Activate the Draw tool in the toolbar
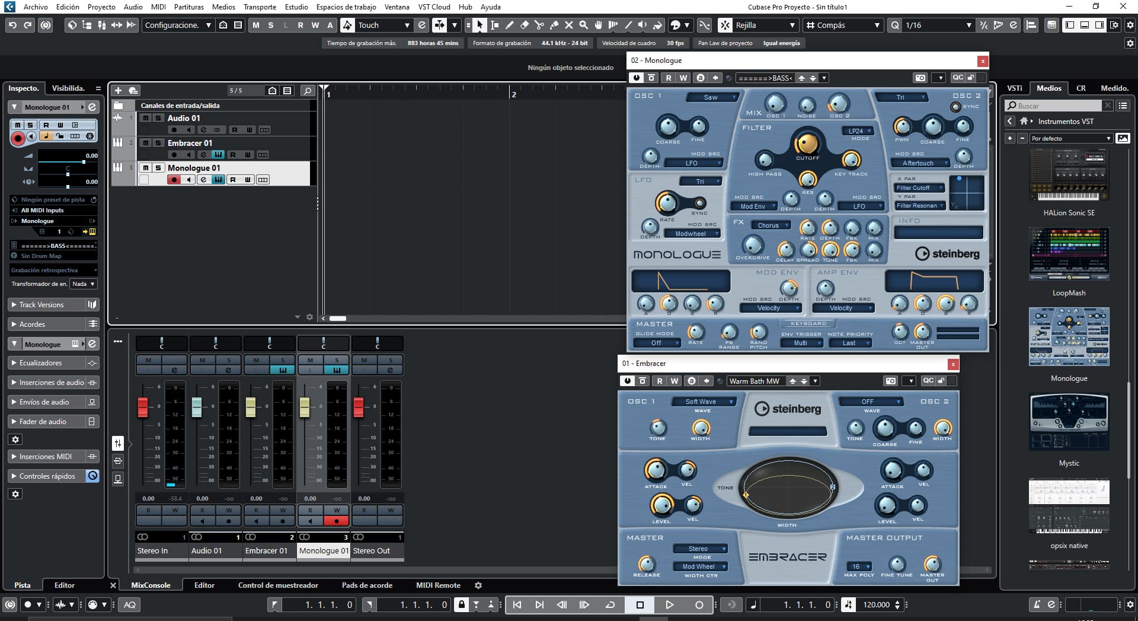The image size is (1138, 621). click(510, 26)
